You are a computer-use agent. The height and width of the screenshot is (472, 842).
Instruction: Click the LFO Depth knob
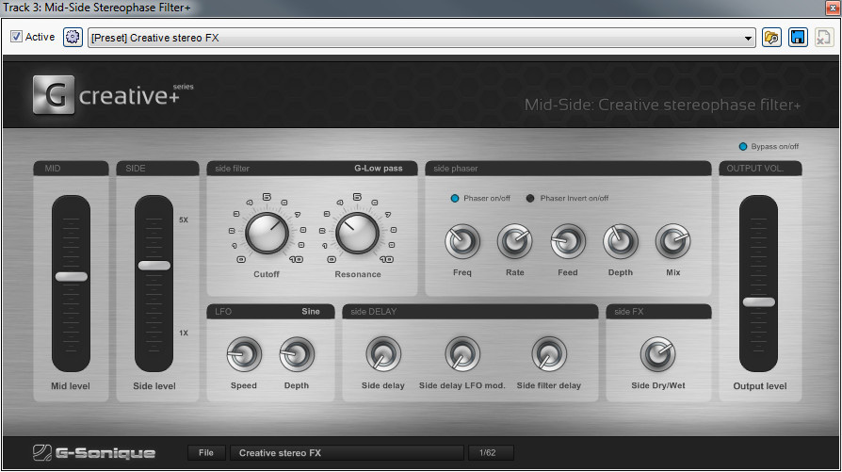[x=297, y=354]
